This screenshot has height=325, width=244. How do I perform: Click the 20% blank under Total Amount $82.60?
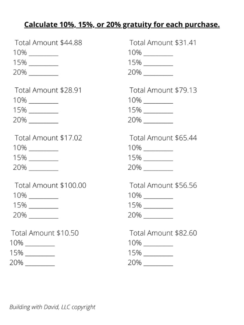(158, 263)
